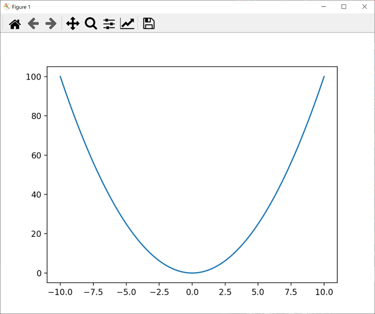Click the top-left endpoint of blue curve
375x314 pixels.
click(60, 76)
